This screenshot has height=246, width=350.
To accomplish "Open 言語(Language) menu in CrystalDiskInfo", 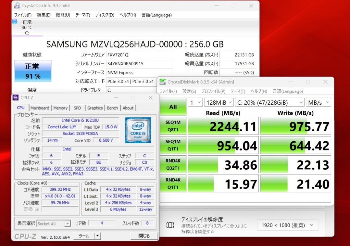I will point(157,15).
